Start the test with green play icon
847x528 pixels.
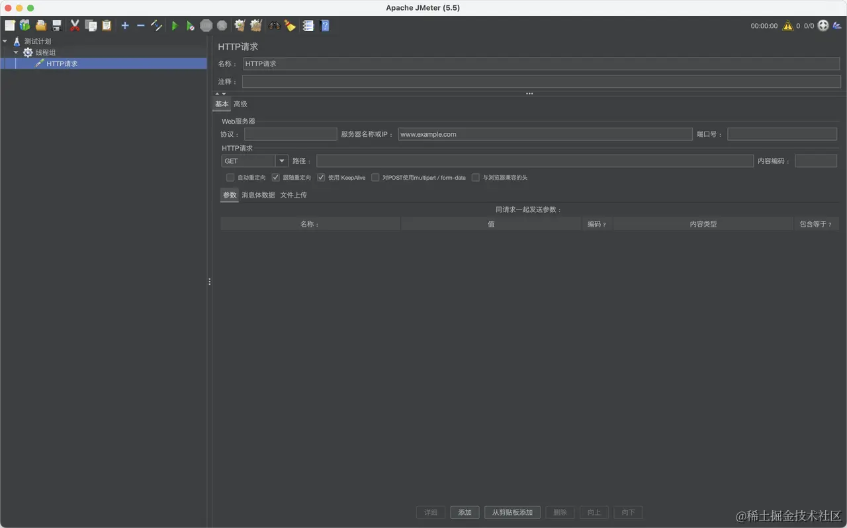[x=175, y=26]
